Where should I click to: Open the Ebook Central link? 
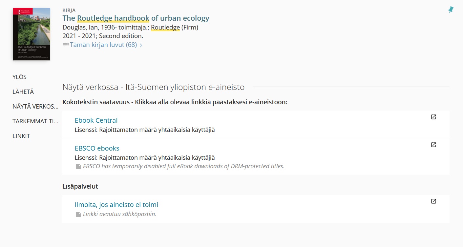(x=96, y=120)
